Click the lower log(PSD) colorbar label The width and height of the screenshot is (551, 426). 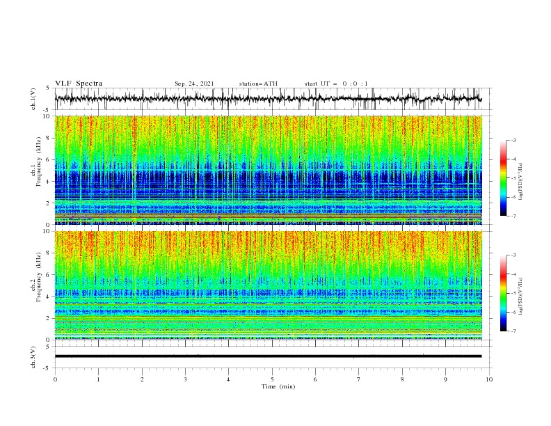tap(521, 297)
